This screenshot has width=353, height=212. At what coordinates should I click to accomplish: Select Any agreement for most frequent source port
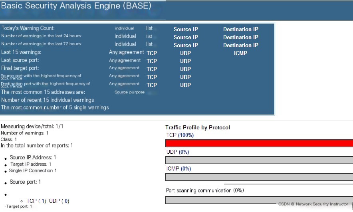point(124,76)
